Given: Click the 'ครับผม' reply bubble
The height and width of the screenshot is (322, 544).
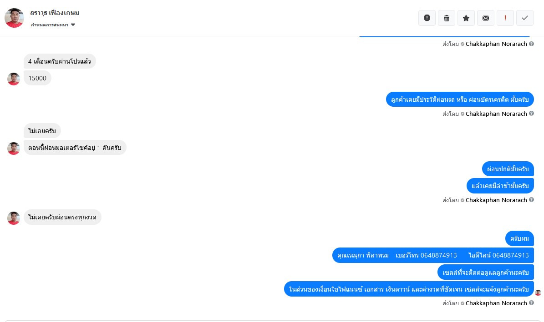Looking at the screenshot, I should point(519,238).
